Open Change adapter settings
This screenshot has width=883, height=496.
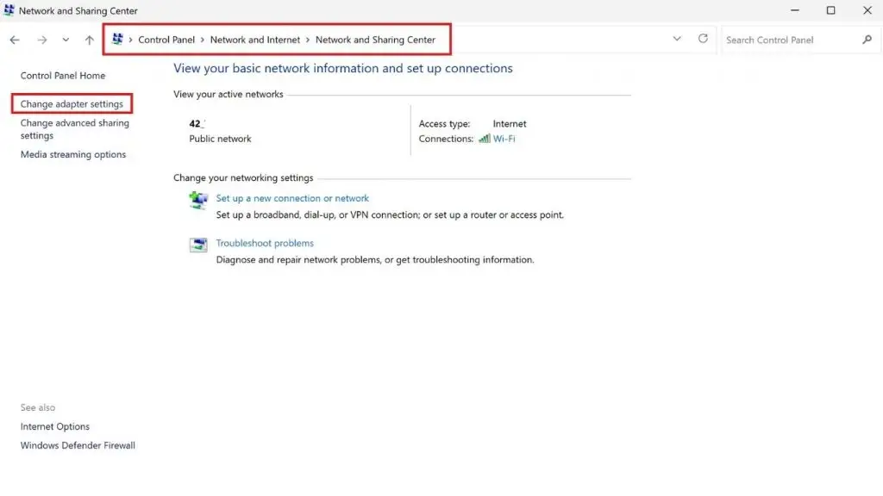(72, 104)
